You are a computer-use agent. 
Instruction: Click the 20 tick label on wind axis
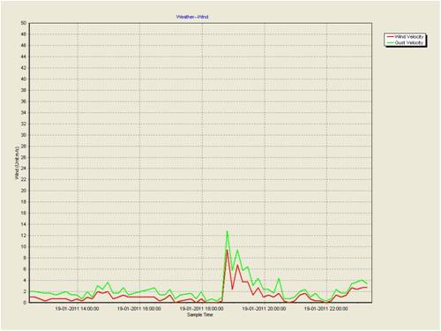pos(24,191)
